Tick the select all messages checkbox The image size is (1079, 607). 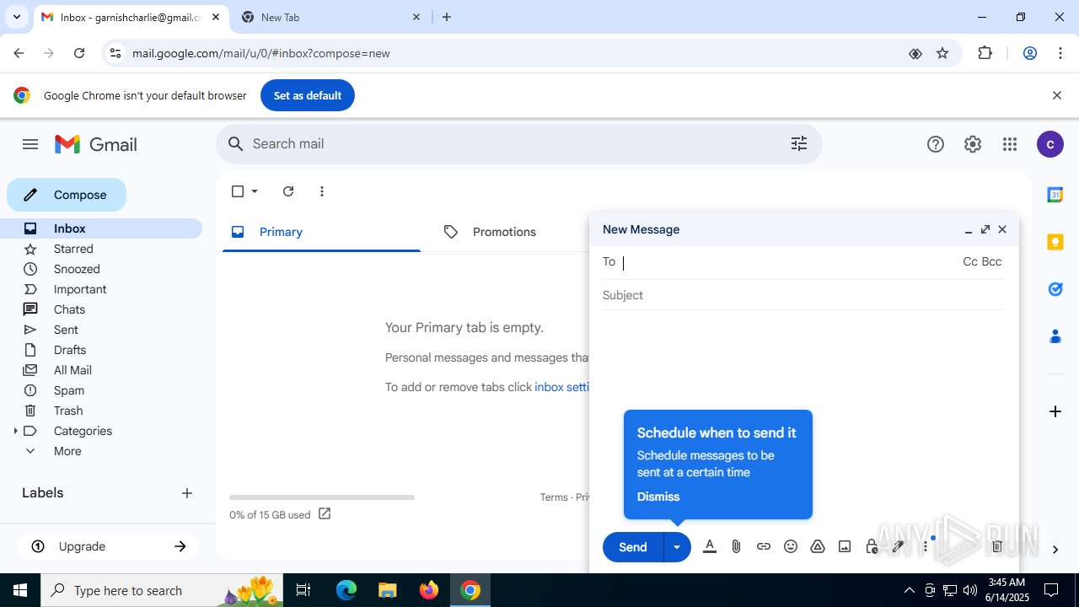[x=238, y=191]
